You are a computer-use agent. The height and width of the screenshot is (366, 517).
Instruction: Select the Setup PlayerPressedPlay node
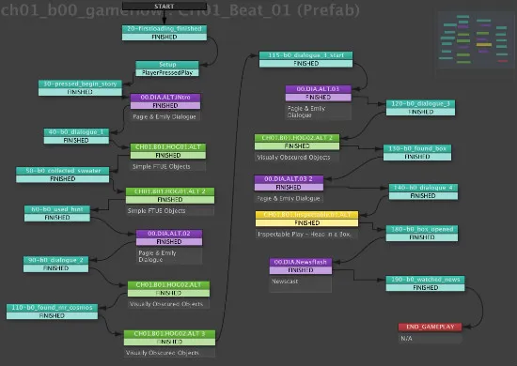[x=167, y=69]
